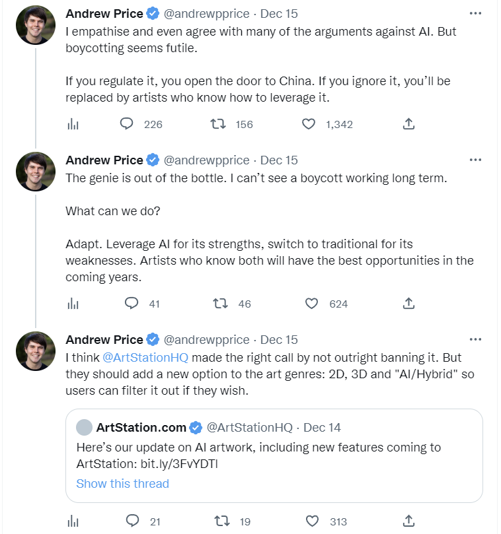
Task: Share the ArtStation quote tweet
Action: point(408,521)
